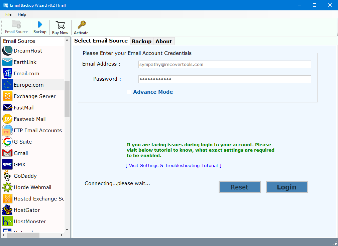Select the Email.com text entry
The width and height of the screenshot is (338, 246).
(26, 74)
